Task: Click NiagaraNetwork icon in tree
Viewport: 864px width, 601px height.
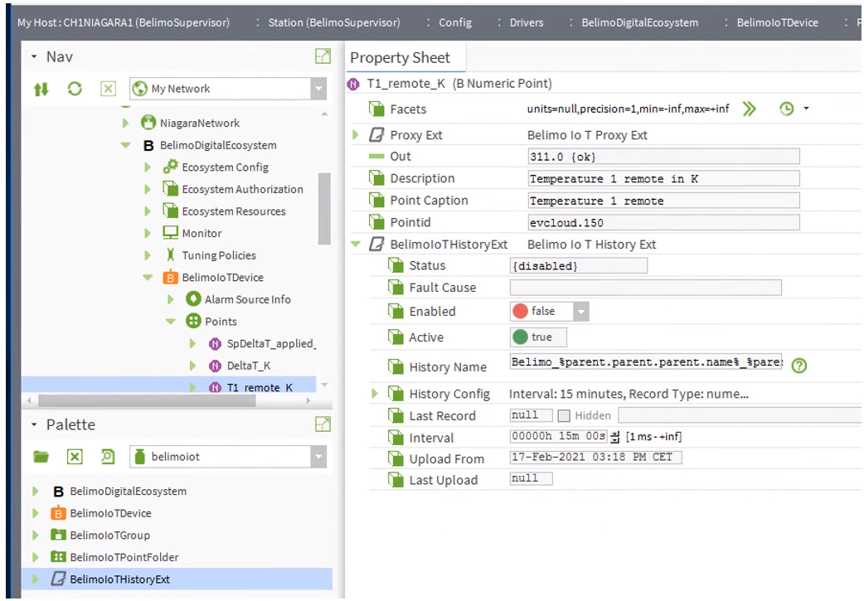Action: [x=148, y=123]
